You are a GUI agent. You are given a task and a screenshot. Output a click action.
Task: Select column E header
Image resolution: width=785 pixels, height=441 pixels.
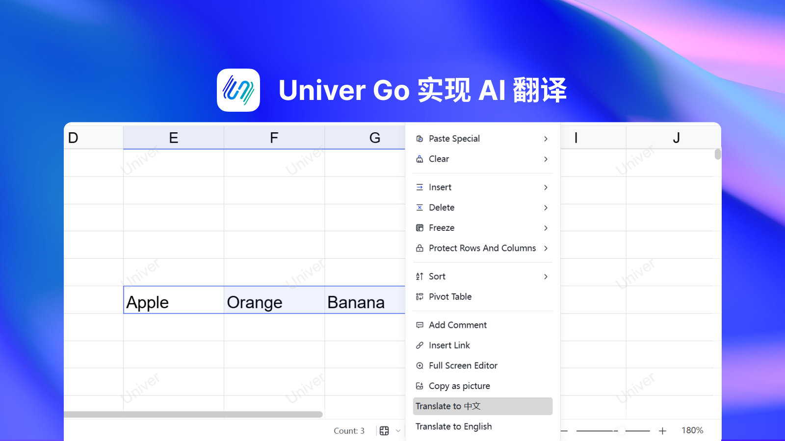click(x=174, y=138)
